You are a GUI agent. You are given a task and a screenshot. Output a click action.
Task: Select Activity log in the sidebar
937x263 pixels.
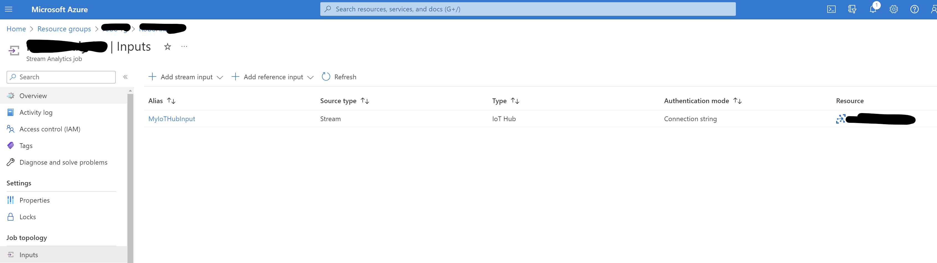point(36,112)
